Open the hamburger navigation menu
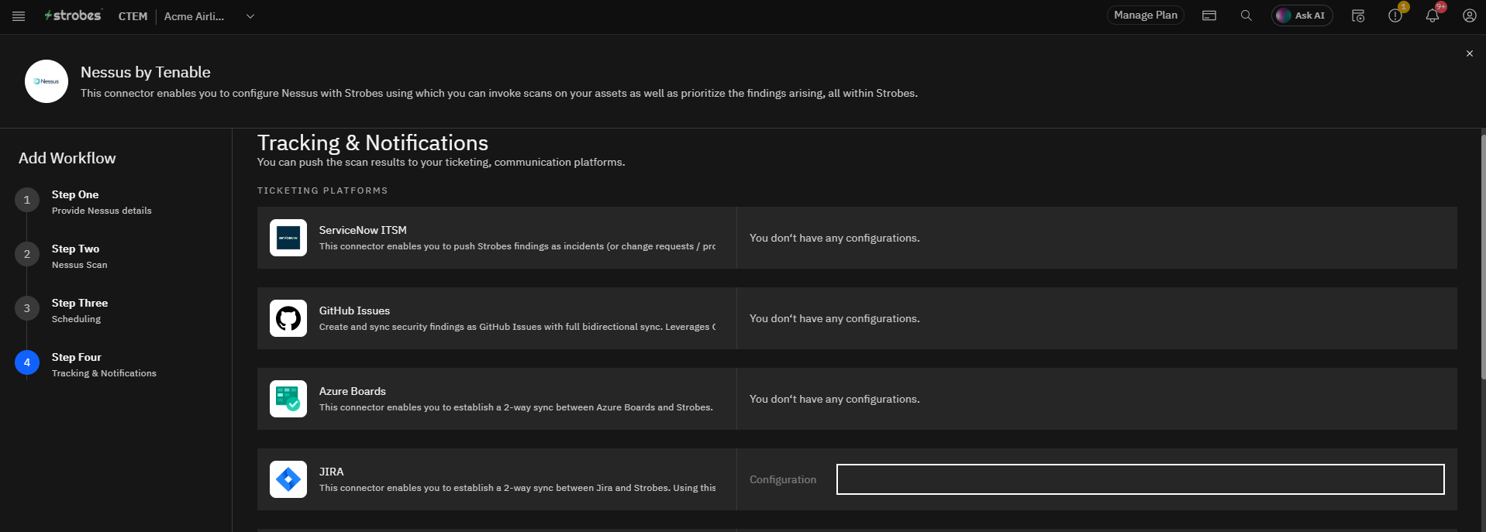The width and height of the screenshot is (1486, 532). point(19,16)
